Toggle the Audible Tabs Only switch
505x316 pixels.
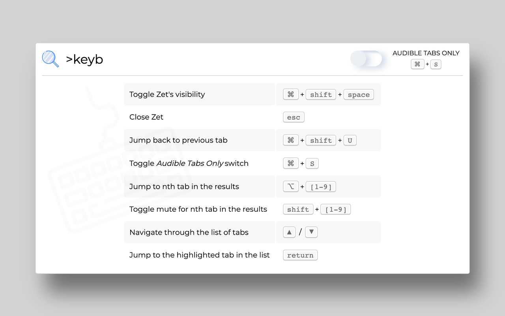point(367,59)
